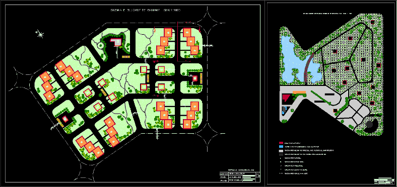This screenshot has height=187, width=397.
Task: Select the gray L-shaped building footprint
Action: click(116, 42)
